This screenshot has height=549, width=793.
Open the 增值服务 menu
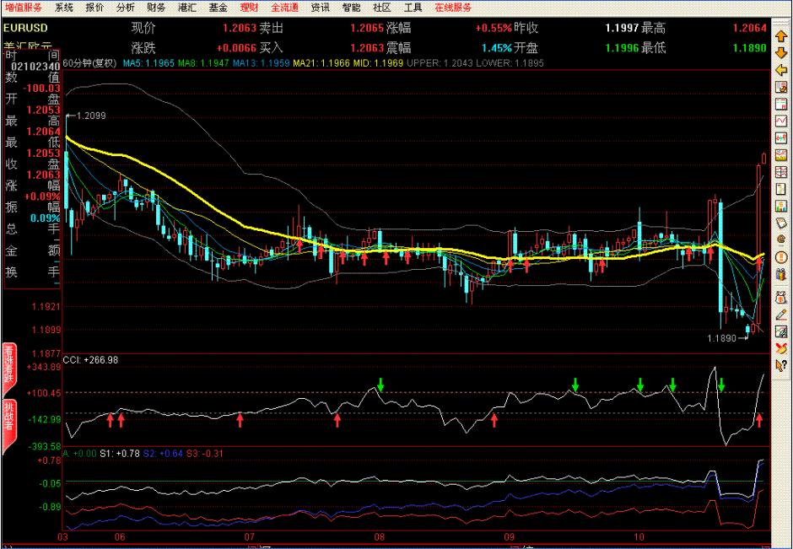coord(24,8)
